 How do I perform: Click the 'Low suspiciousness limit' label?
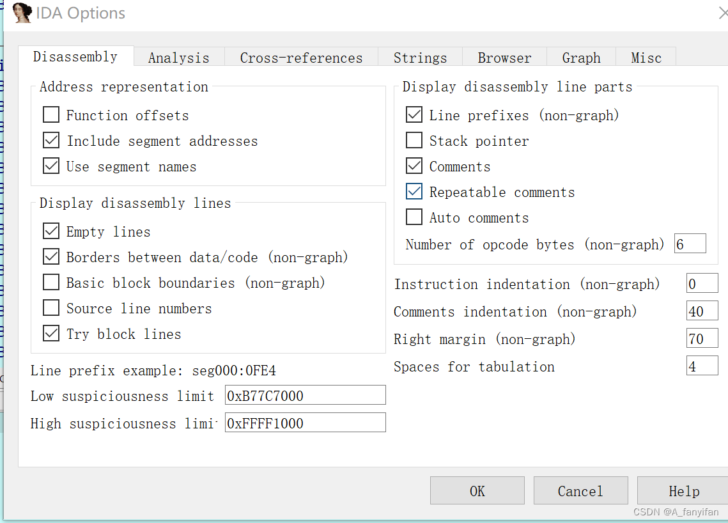[122, 396]
